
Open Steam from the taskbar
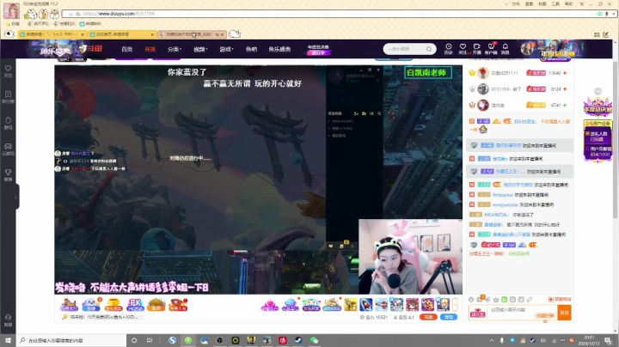click(x=298, y=340)
